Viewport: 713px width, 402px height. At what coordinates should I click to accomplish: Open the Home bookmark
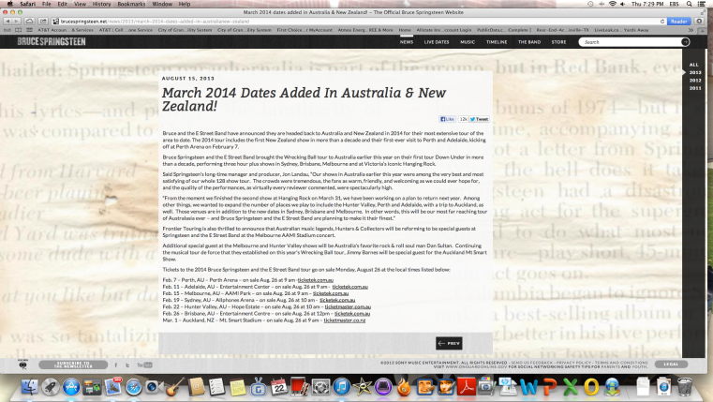click(x=405, y=30)
